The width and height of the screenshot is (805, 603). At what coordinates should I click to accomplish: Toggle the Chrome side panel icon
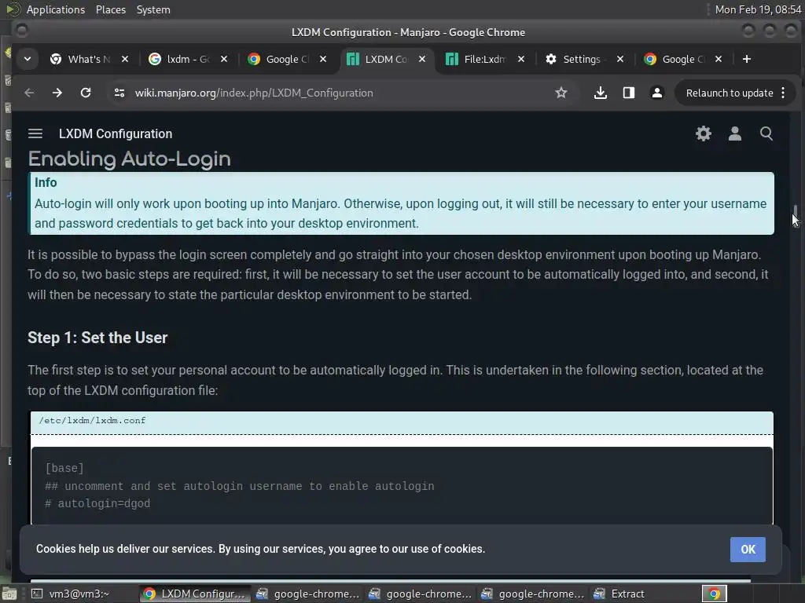628,93
